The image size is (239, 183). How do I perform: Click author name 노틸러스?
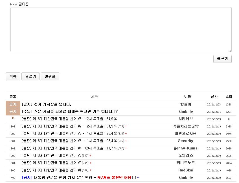pos(186,155)
